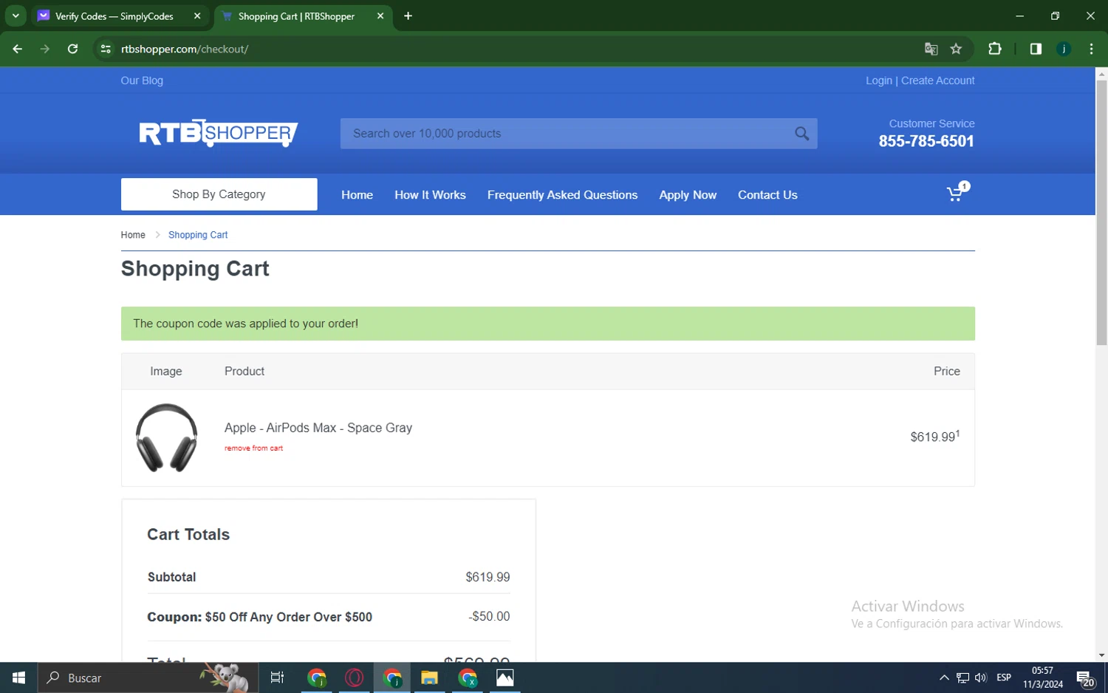The image size is (1108, 693).
Task: Click the taskbar Buscar search box
Action: coord(148,677)
